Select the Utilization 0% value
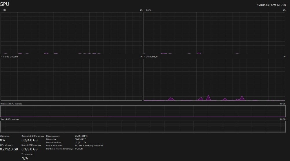The height and width of the screenshot is (161, 290). click(2, 140)
